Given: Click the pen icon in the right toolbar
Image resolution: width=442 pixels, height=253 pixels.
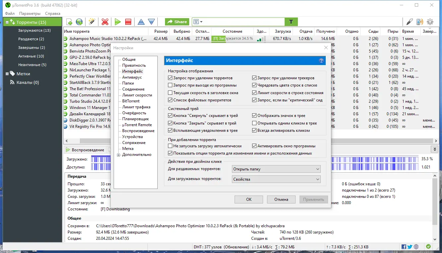Looking at the screenshot, I should click(410, 22).
